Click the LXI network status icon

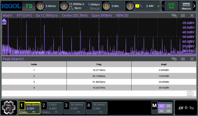click(181, 108)
